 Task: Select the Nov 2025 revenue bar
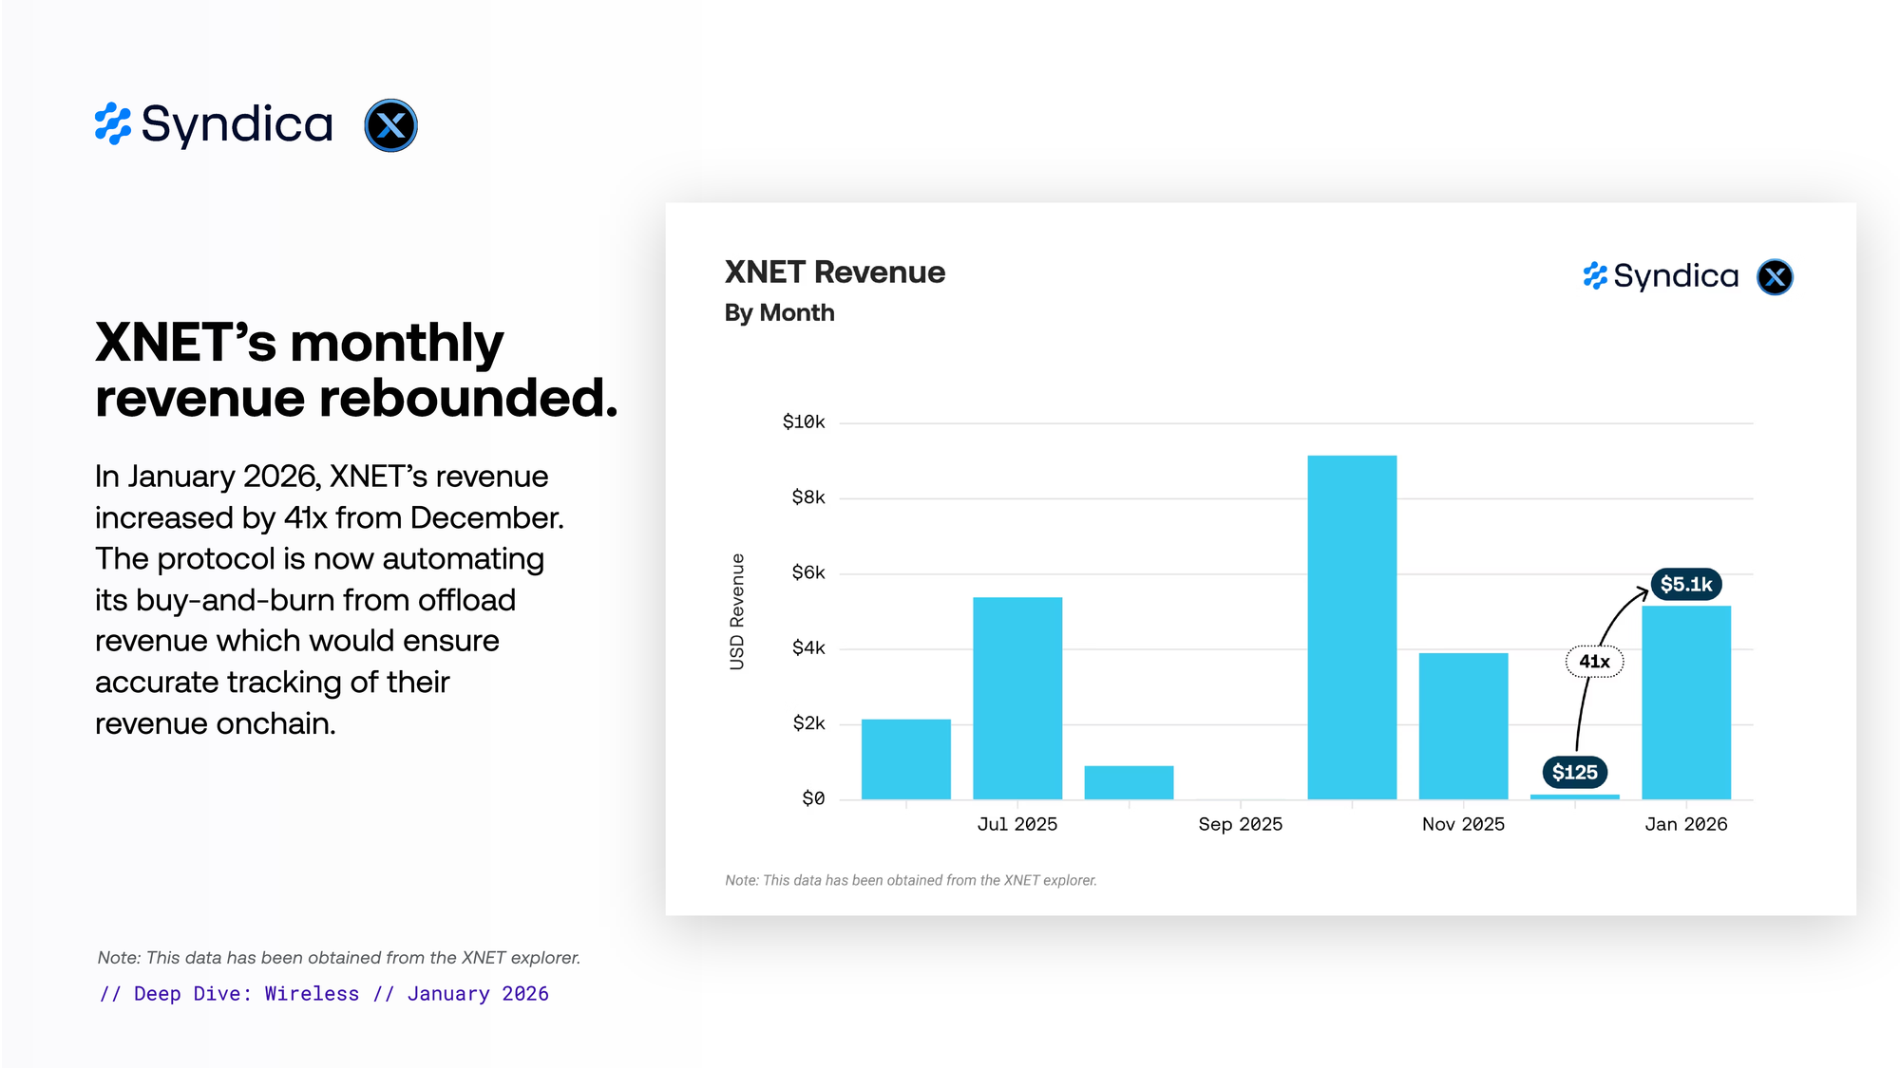tap(1463, 726)
